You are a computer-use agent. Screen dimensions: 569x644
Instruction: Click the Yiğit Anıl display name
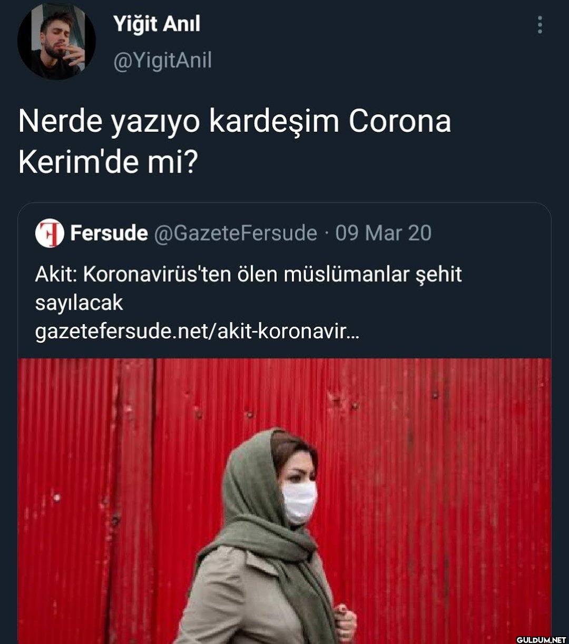(x=156, y=24)
